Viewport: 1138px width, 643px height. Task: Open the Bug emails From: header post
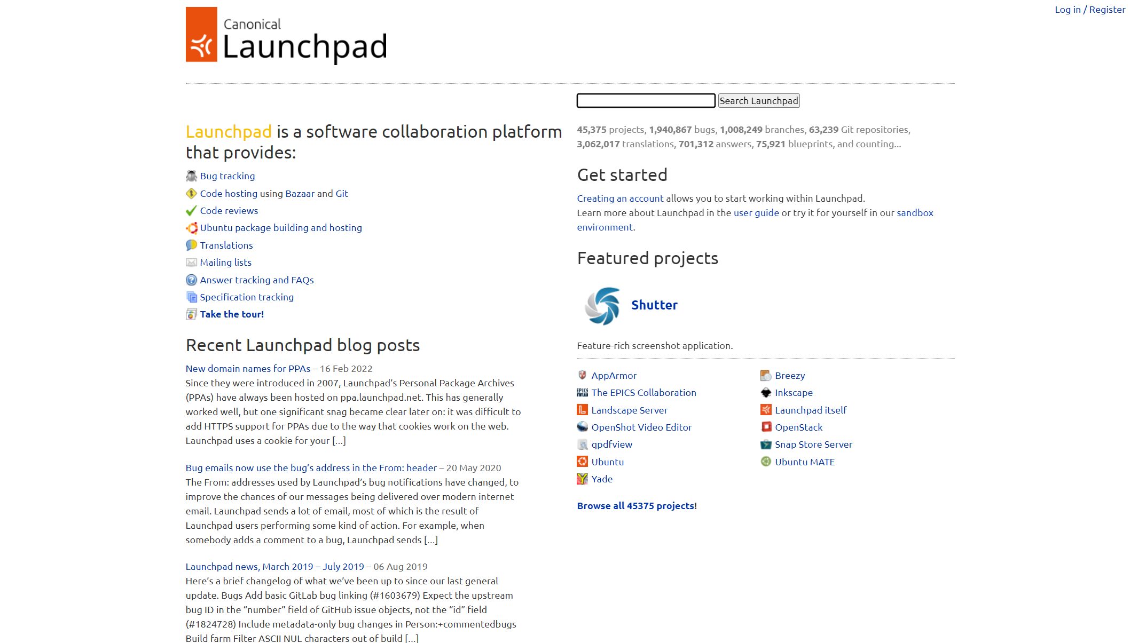[x=311, y=468]
